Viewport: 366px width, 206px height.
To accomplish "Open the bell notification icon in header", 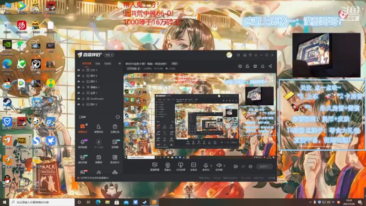I will pos(263,66).
